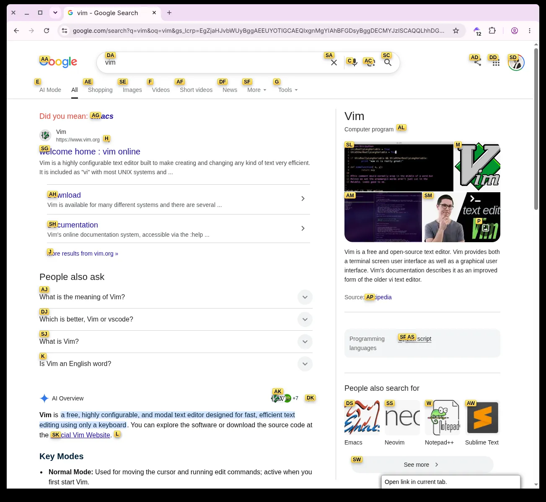Open the Sublime Text related search thumbnail
546x502 pixels.
(x=483, y=418)
